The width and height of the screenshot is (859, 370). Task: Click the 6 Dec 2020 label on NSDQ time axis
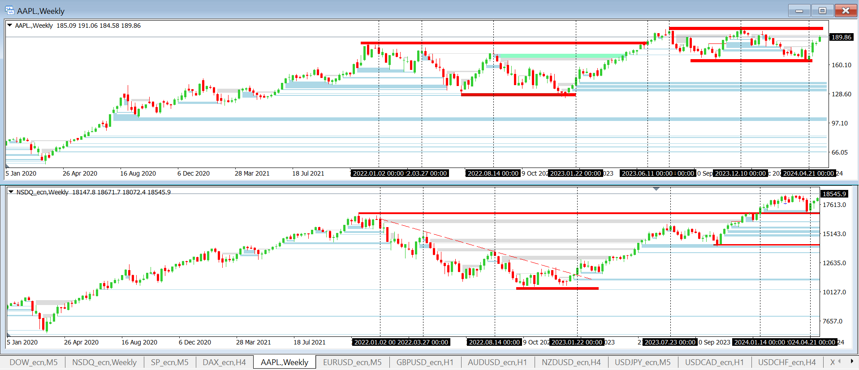tap(195, 342)
